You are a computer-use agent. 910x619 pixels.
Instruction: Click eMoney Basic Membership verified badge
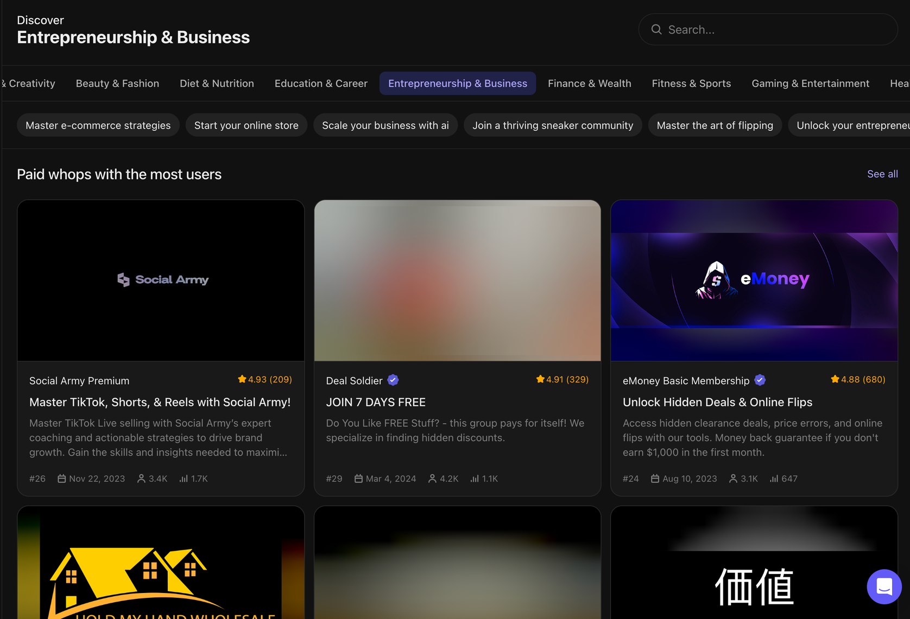(760, 380)
